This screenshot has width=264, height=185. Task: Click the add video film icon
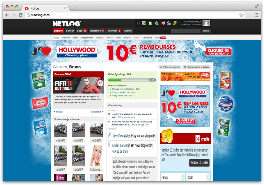point(156,23)
